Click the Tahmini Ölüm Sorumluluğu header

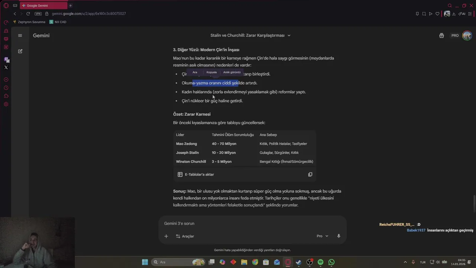pyautogui.click(x=233, y=135)
